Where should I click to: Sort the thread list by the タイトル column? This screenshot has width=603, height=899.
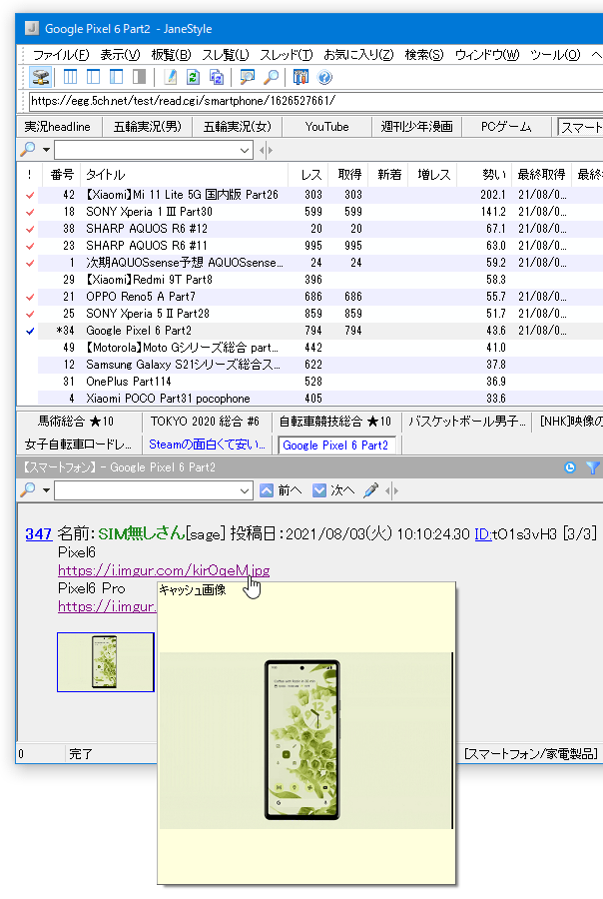pos(184,174)
